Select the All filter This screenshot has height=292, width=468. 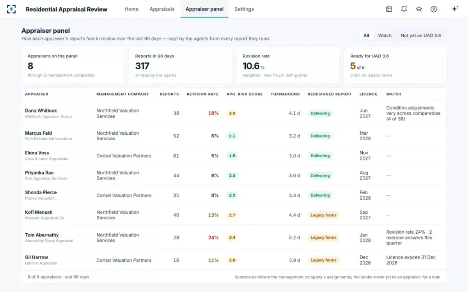click(366, 35)
